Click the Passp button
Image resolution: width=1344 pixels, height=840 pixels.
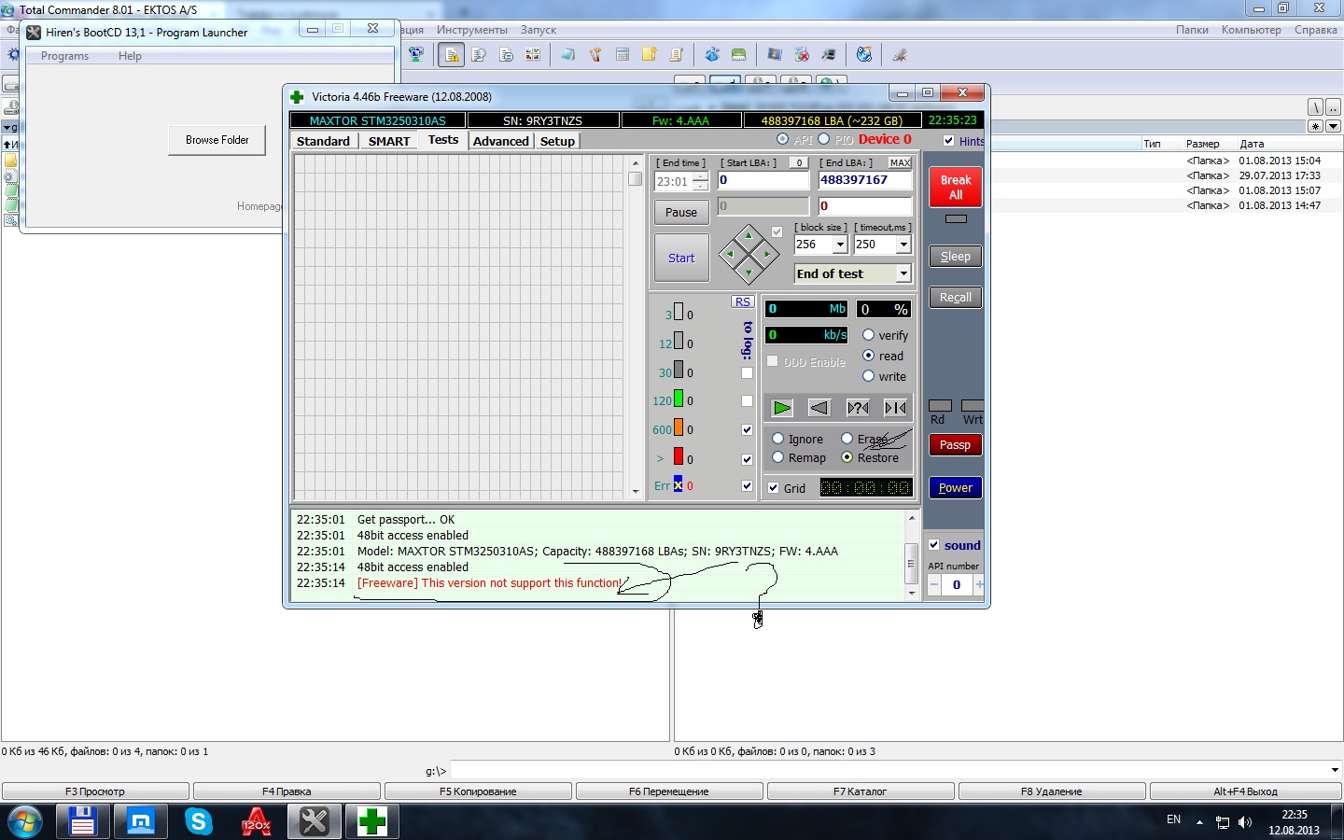pos(956,445)
